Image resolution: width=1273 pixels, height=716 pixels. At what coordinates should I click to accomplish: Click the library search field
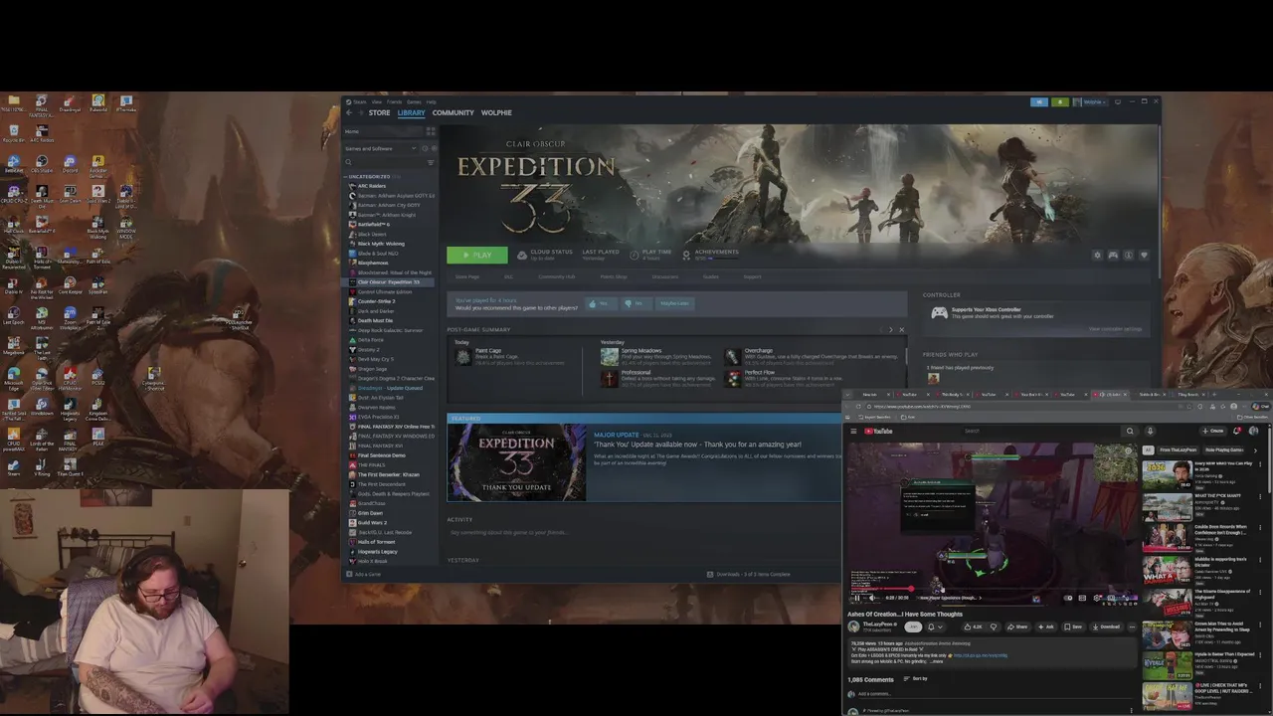[x=383, y=162]
